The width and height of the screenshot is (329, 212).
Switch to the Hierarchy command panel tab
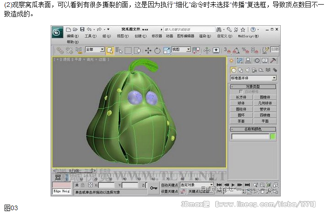point(248,61)
